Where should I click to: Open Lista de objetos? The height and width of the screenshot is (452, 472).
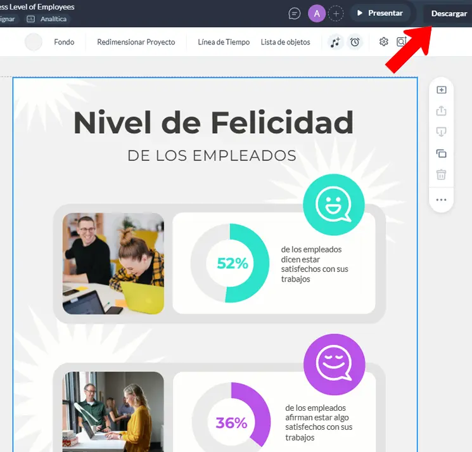[285, 42]
